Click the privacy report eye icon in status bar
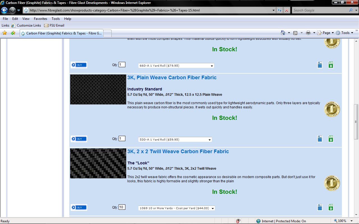The image size is (359, 224). (x=238, y=221)
